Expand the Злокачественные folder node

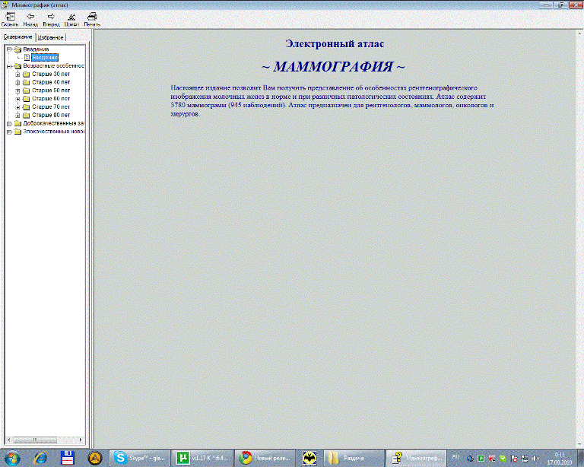tap(9, 132)
